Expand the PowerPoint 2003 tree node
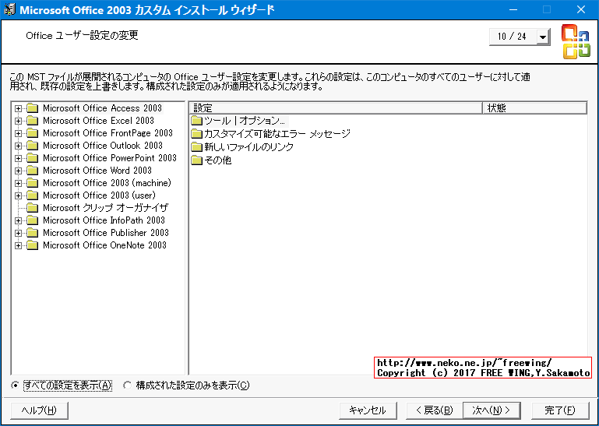Viewport: 599px width, 426px height. (x=18, y=159)
